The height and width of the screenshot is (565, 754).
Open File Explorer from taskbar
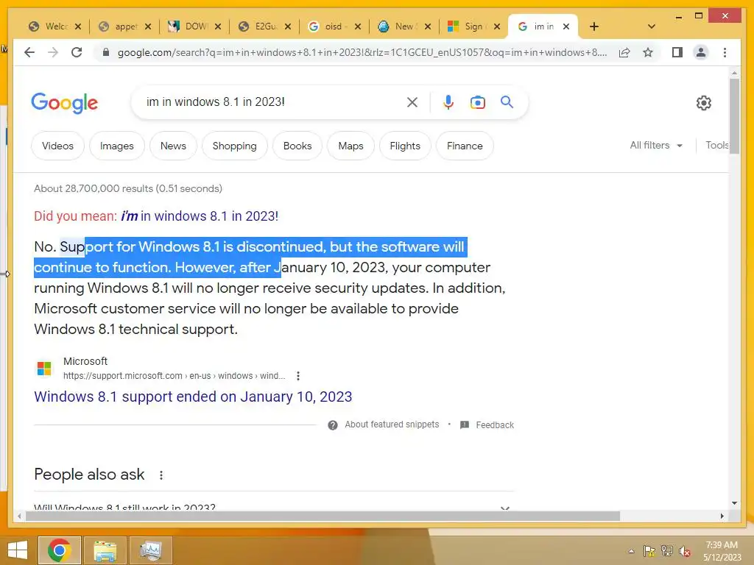coord(105,550)
